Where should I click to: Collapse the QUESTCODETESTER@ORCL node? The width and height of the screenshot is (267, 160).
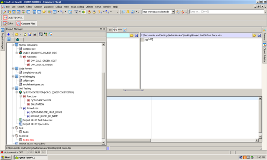17,92
